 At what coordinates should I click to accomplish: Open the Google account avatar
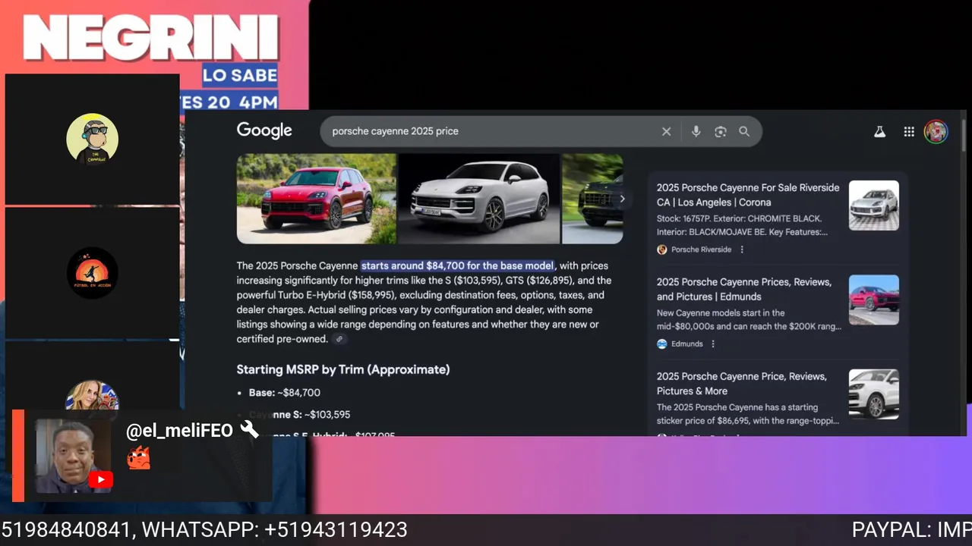936,131
